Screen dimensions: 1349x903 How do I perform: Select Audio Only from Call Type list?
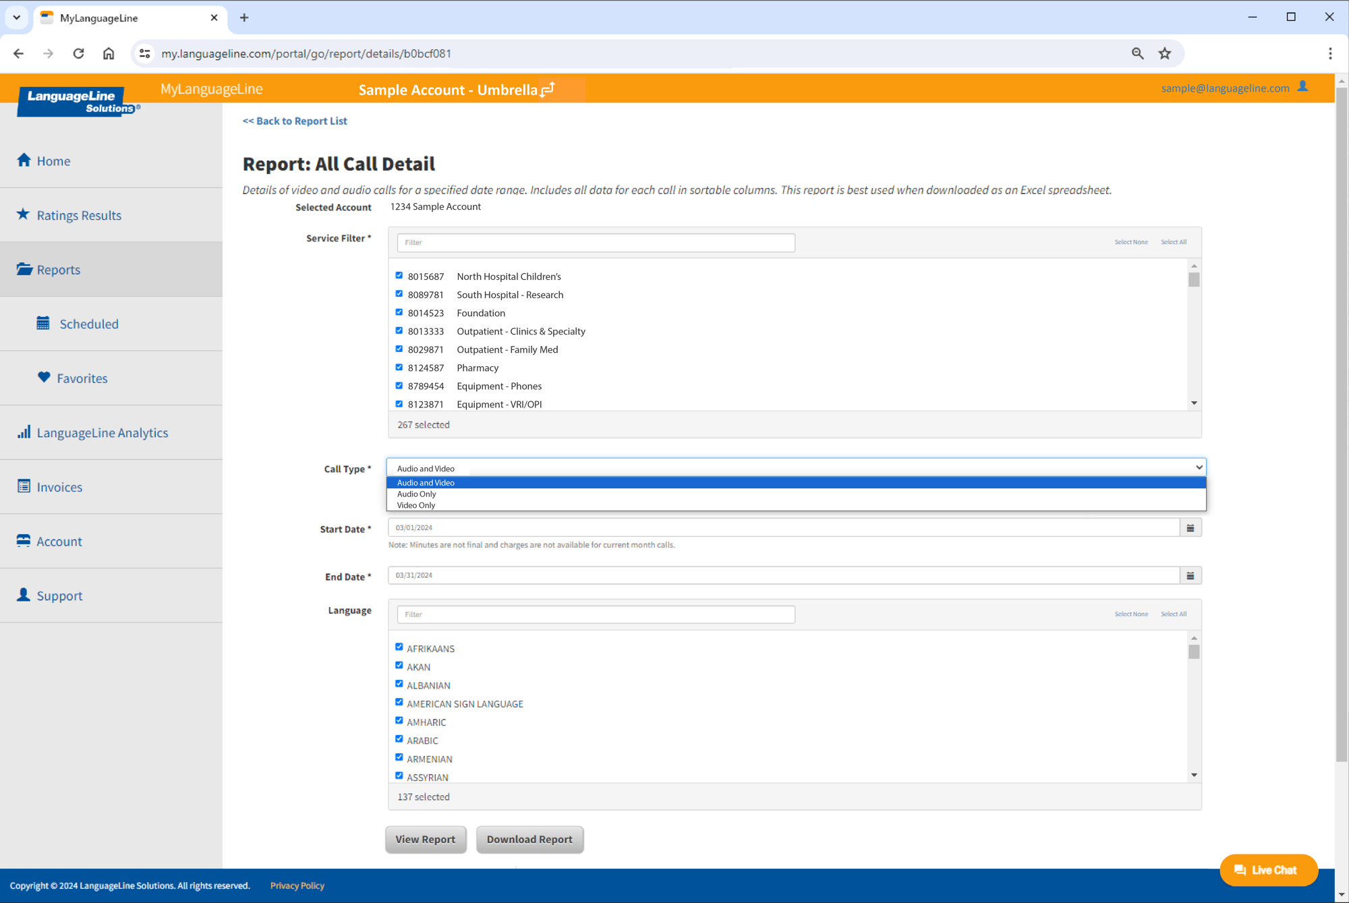coord(416,494)
